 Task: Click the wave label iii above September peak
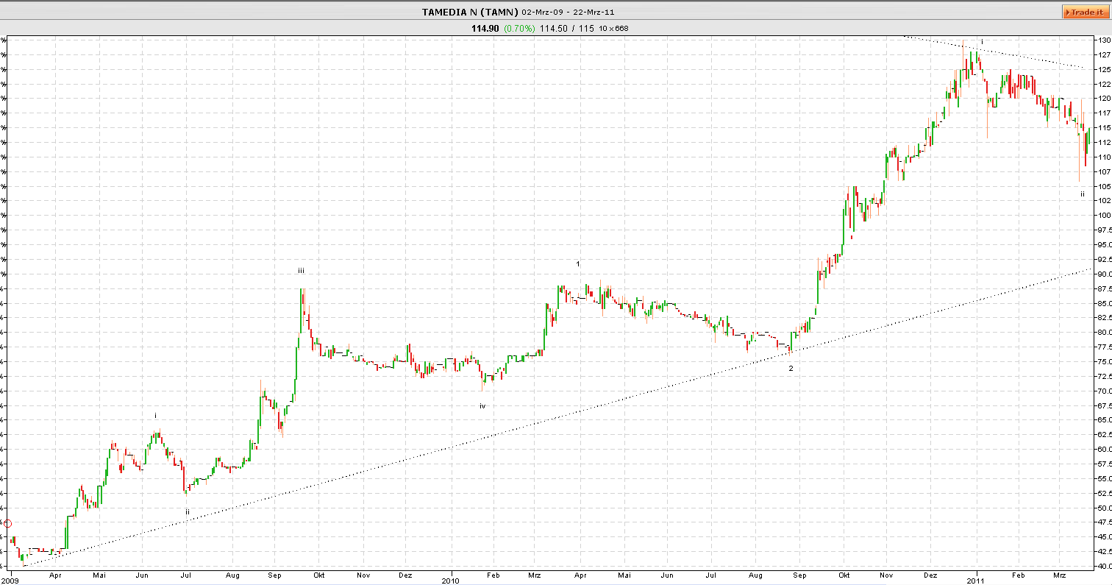coord(301,271)
